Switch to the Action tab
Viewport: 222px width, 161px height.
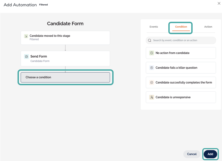208,27
